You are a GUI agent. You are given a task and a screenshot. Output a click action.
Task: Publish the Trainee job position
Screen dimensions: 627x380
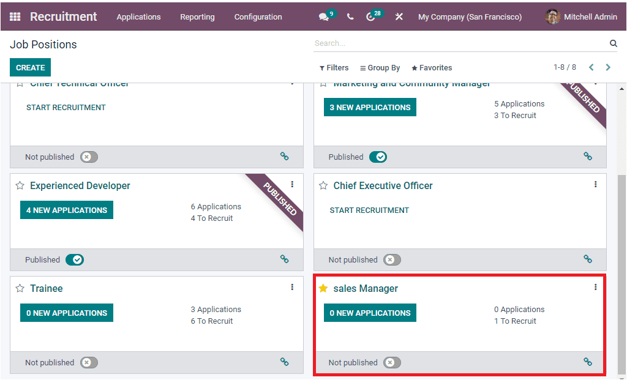(x=89, y=362)
